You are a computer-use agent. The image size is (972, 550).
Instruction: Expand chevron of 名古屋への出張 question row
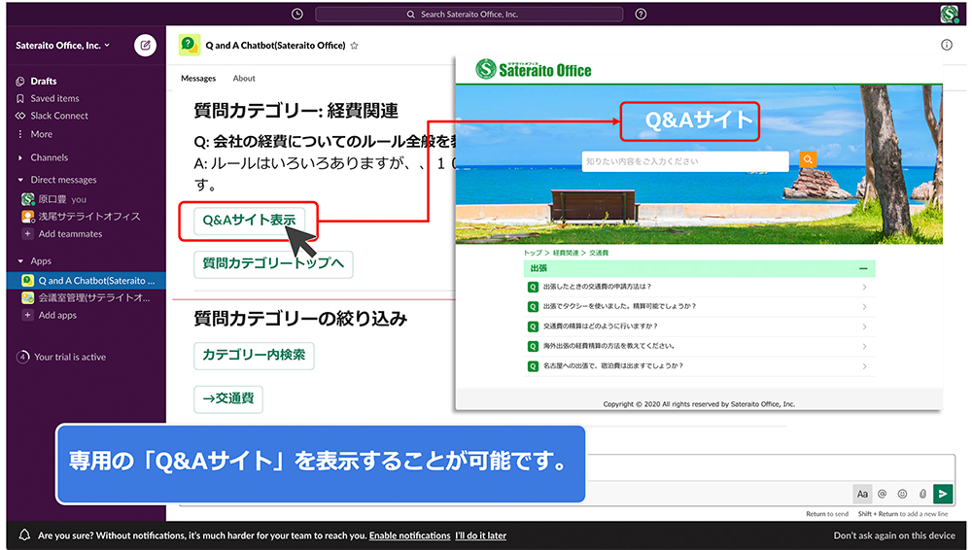[x=864, y=366]
